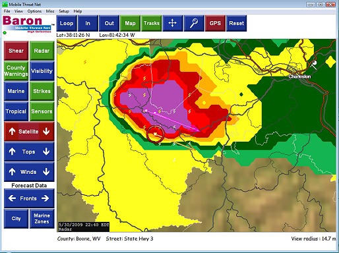Image resolution: width=339 pixels, height=253 pixels.
Task: Click the Winds up arrow
Action: tap(12, 172)
